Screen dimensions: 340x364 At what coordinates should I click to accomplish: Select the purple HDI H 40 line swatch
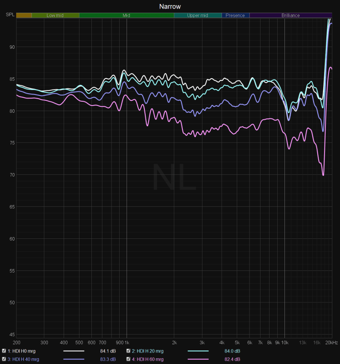point(74,359)
